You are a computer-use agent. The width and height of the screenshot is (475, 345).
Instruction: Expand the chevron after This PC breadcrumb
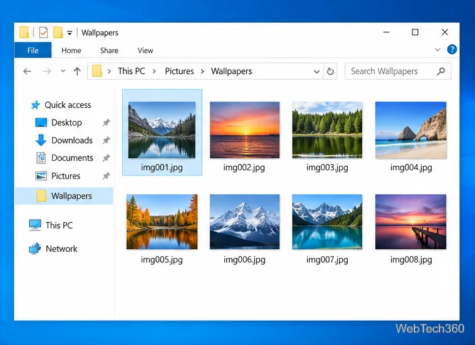coord(154,71)
